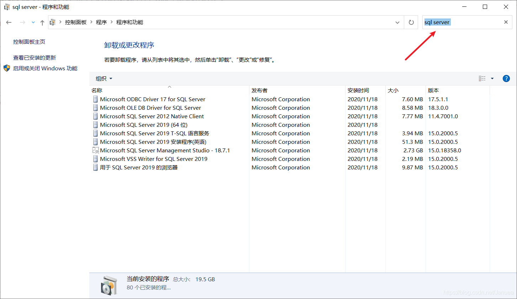Expand chevron after 控制面板 breadcrumb
The height and width of the screenshot is (299, 517).
tap(91, 22)
